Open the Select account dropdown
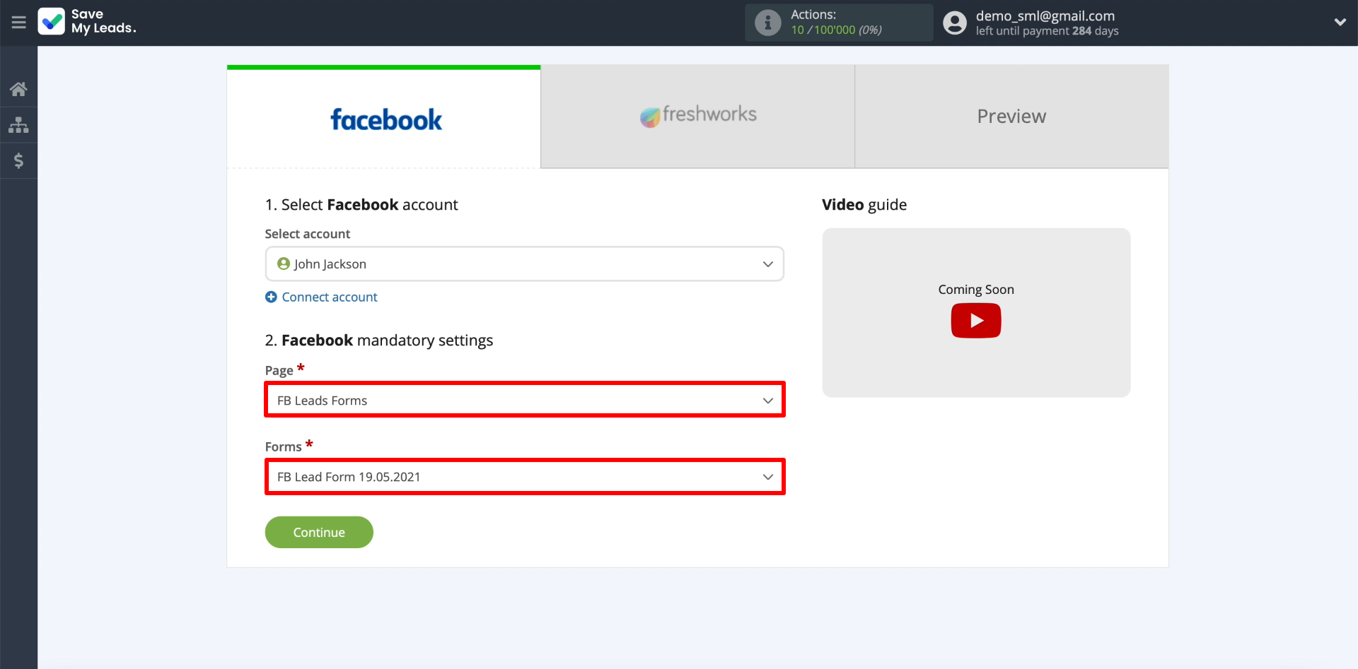Screen dimensions: 1358x669 524,264
